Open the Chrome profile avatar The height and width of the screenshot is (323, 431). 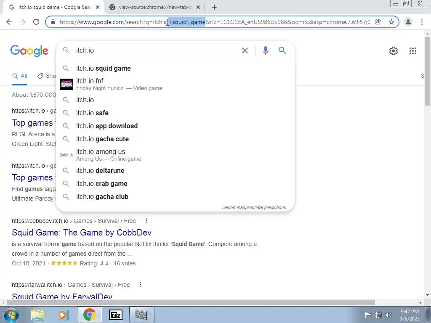pyautogui.click(x=408, y=22)
